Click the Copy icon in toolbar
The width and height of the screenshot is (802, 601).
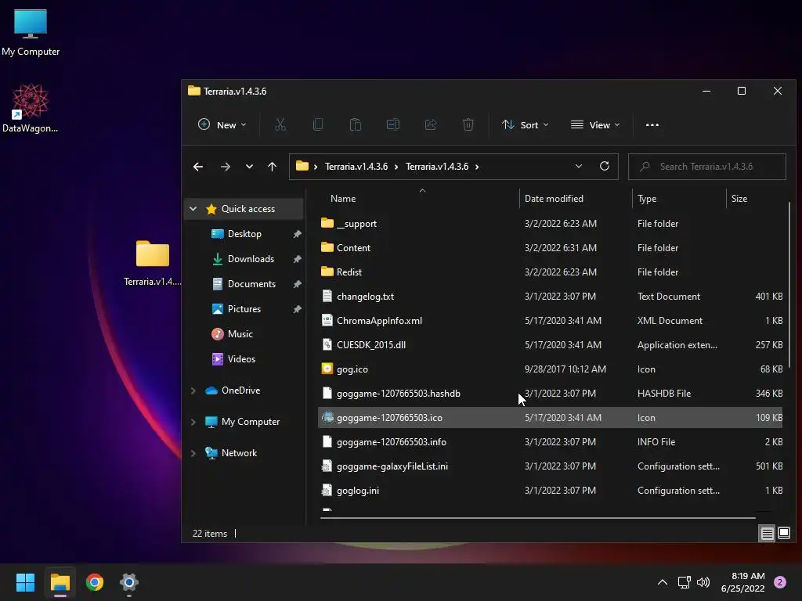pos(318,124)
